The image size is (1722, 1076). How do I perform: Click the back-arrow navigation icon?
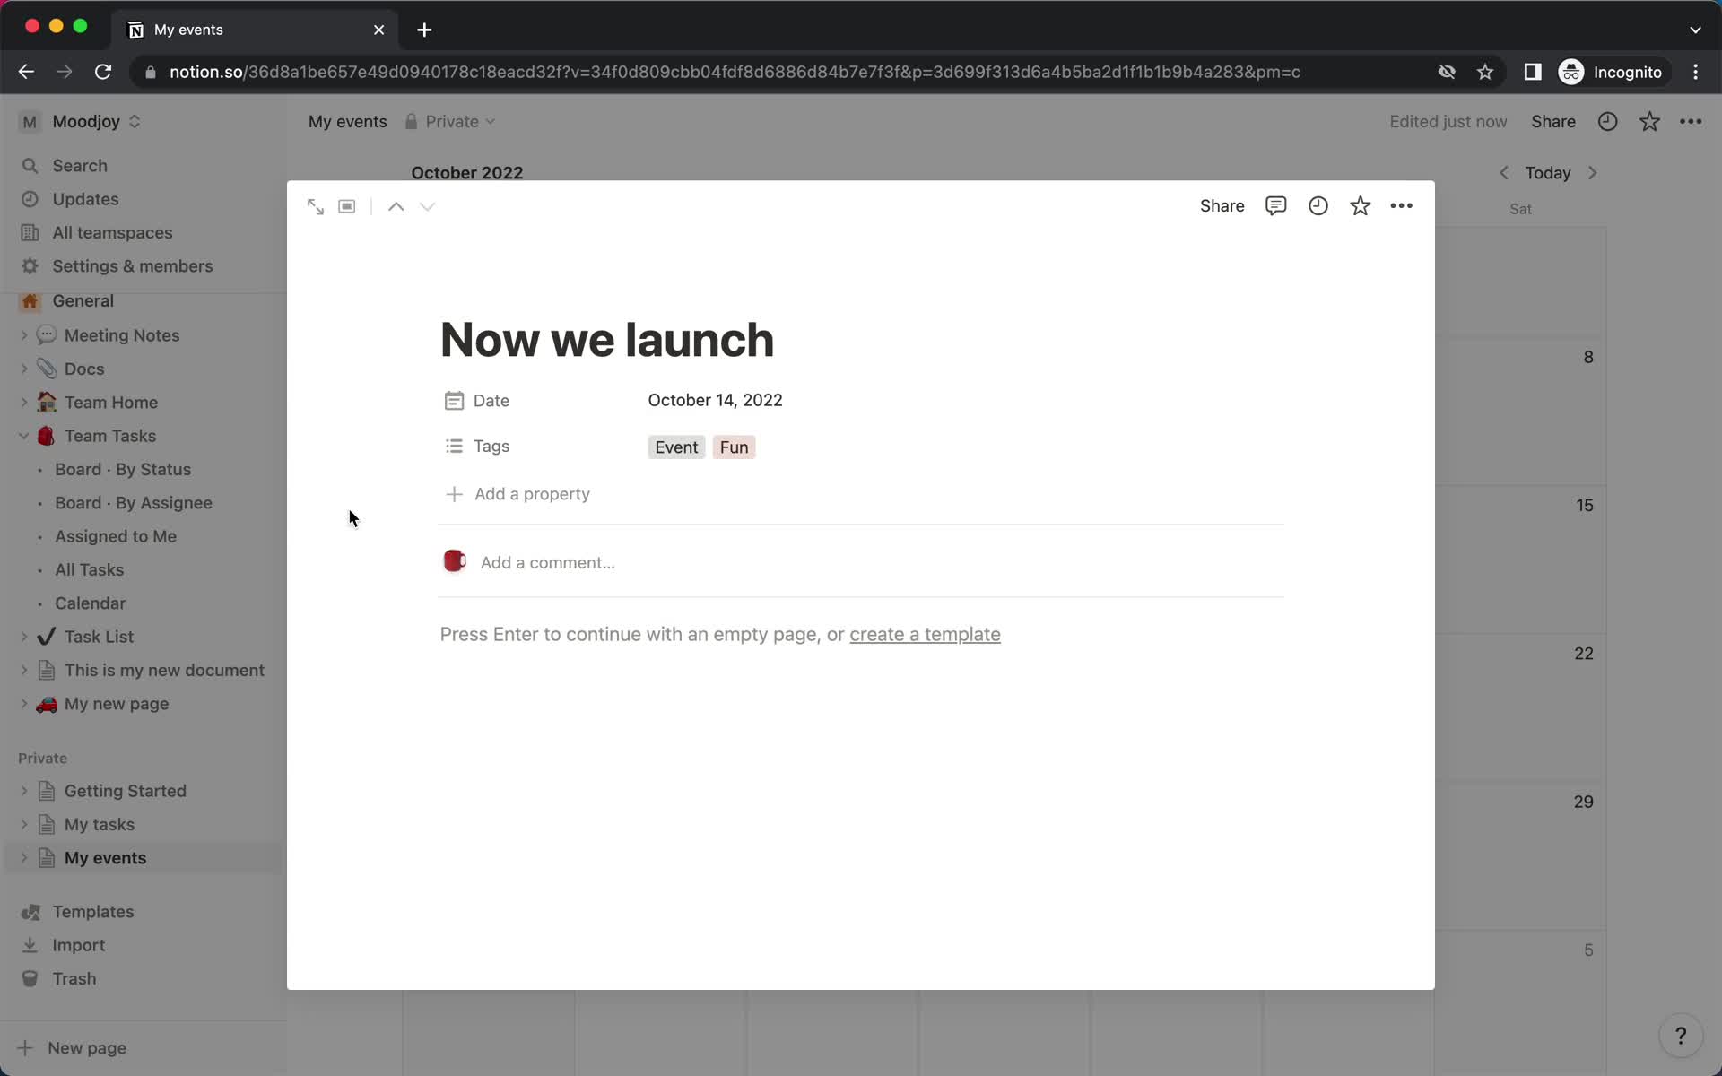26,71
